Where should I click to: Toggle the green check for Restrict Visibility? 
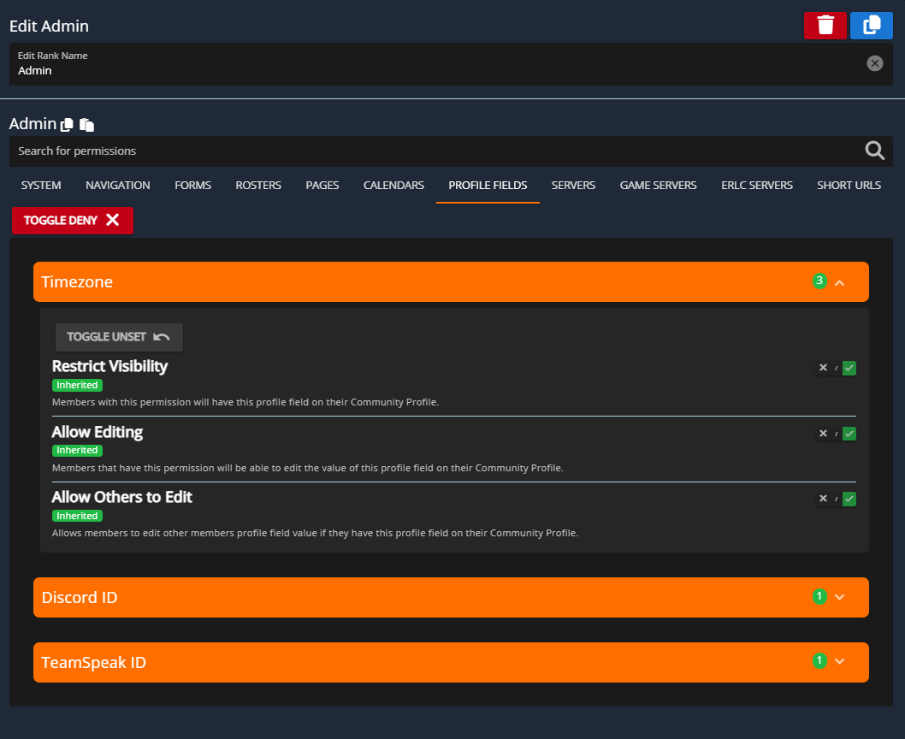pyautogui.click(x=849, y=368)
